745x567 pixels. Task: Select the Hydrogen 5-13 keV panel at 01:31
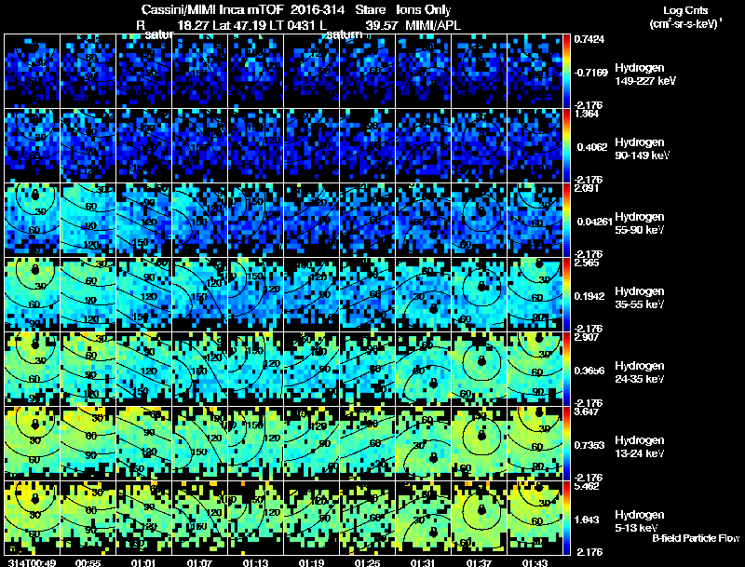coord(423,518)
